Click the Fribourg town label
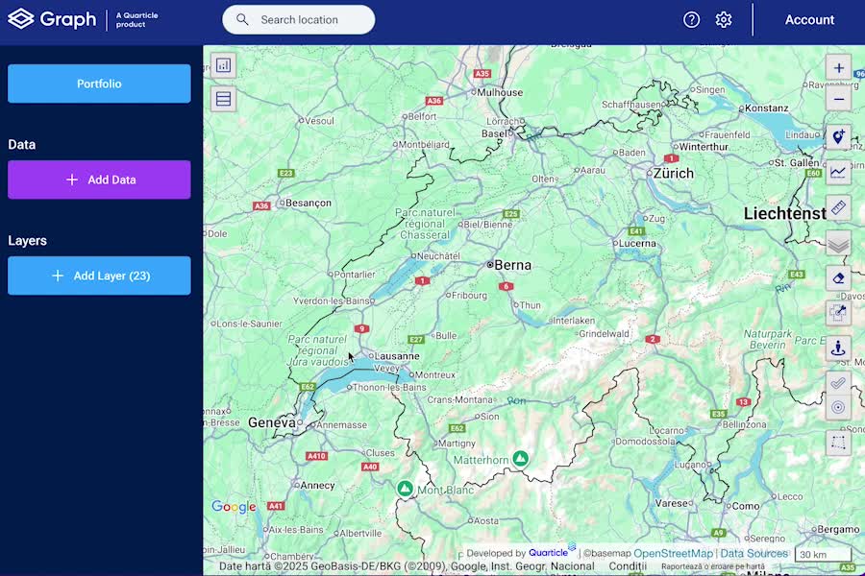Image resolution: width=865 pixels, height=576 pixels. tap(469, 296)
